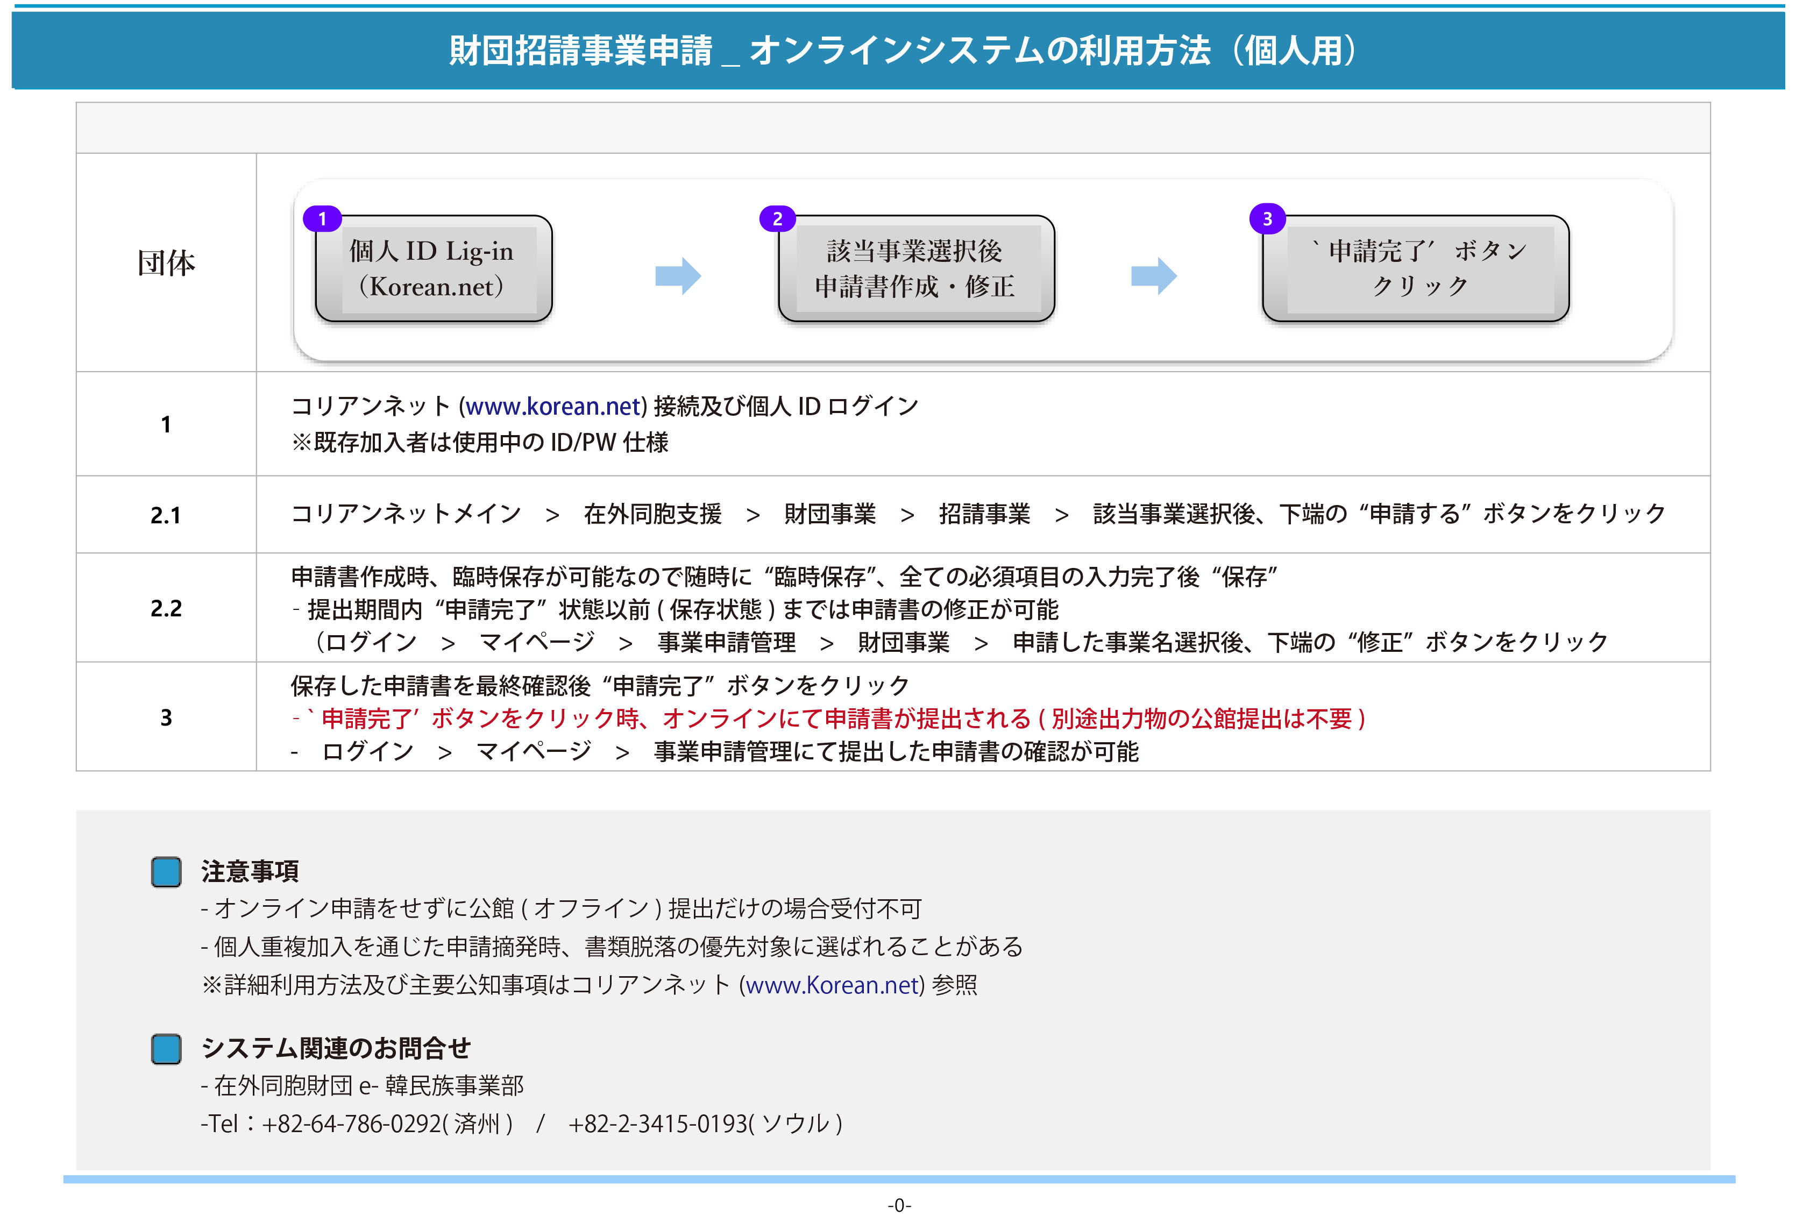
Task: Click the first blue flow arrow
Action: 678,276
